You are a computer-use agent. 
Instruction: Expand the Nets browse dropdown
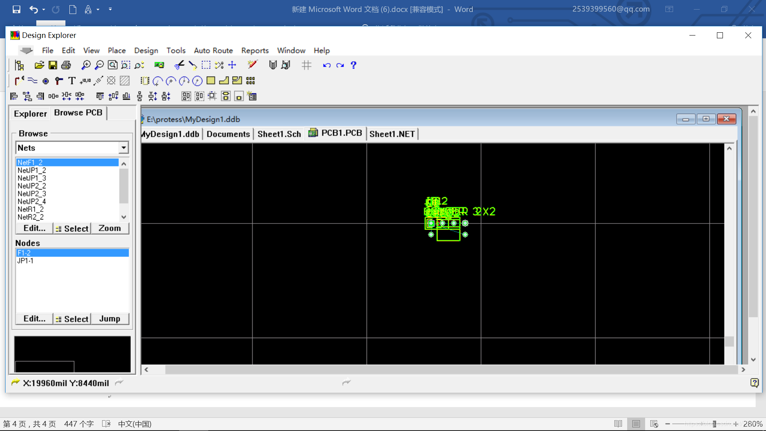coord(124,148)
